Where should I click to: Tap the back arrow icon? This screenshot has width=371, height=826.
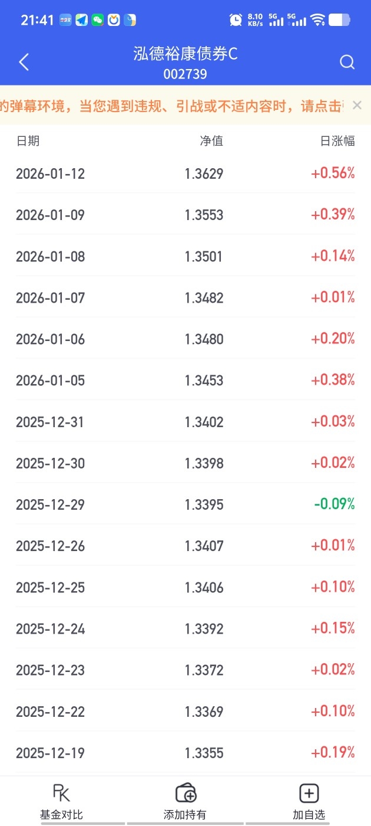coord(24,62)
